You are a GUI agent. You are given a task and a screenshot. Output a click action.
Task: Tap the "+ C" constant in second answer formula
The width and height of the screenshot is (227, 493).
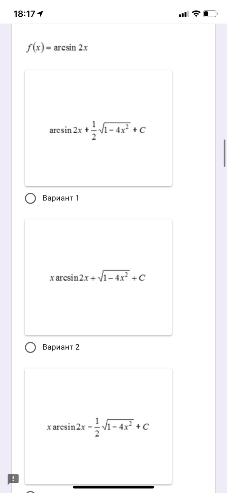139,278
